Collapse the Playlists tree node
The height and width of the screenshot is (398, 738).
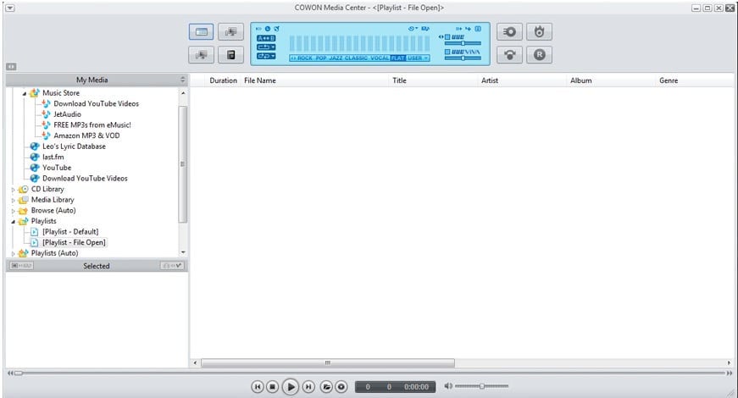pos(14,222)
